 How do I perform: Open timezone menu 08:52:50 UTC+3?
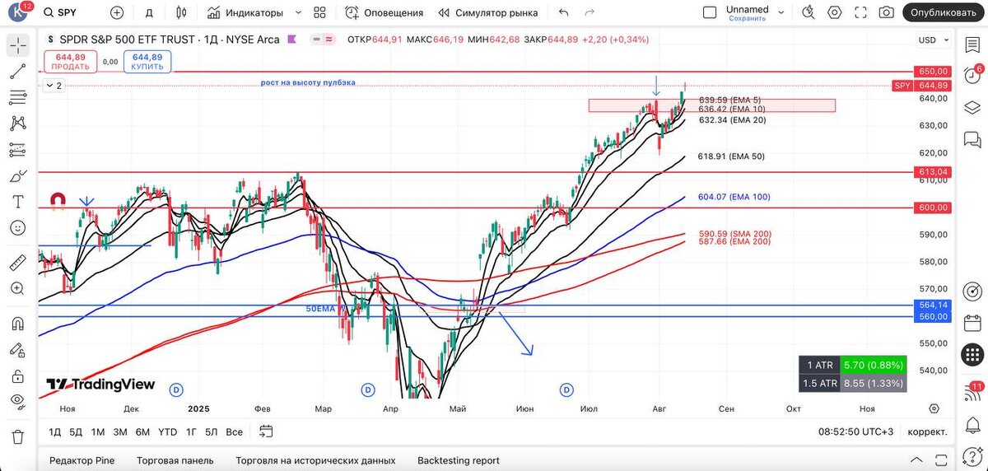pyautogui.click(x=855, y=431)
